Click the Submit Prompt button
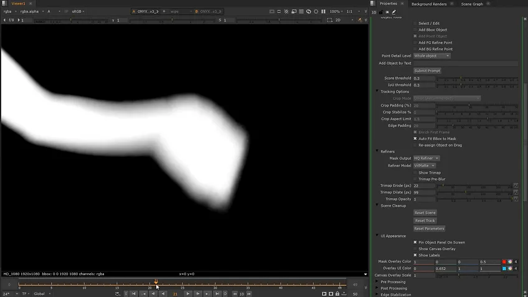This screenshot has width=528, height=297. [427, 71]
